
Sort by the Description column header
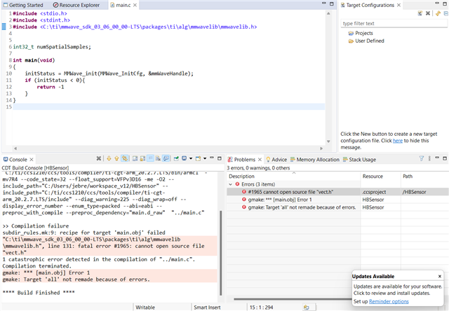click(x=293, y=176)
